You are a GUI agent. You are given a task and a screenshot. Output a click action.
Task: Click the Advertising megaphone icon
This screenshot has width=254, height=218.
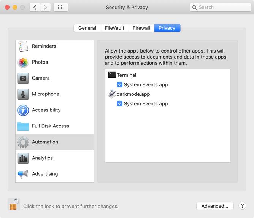pos(23,174)
